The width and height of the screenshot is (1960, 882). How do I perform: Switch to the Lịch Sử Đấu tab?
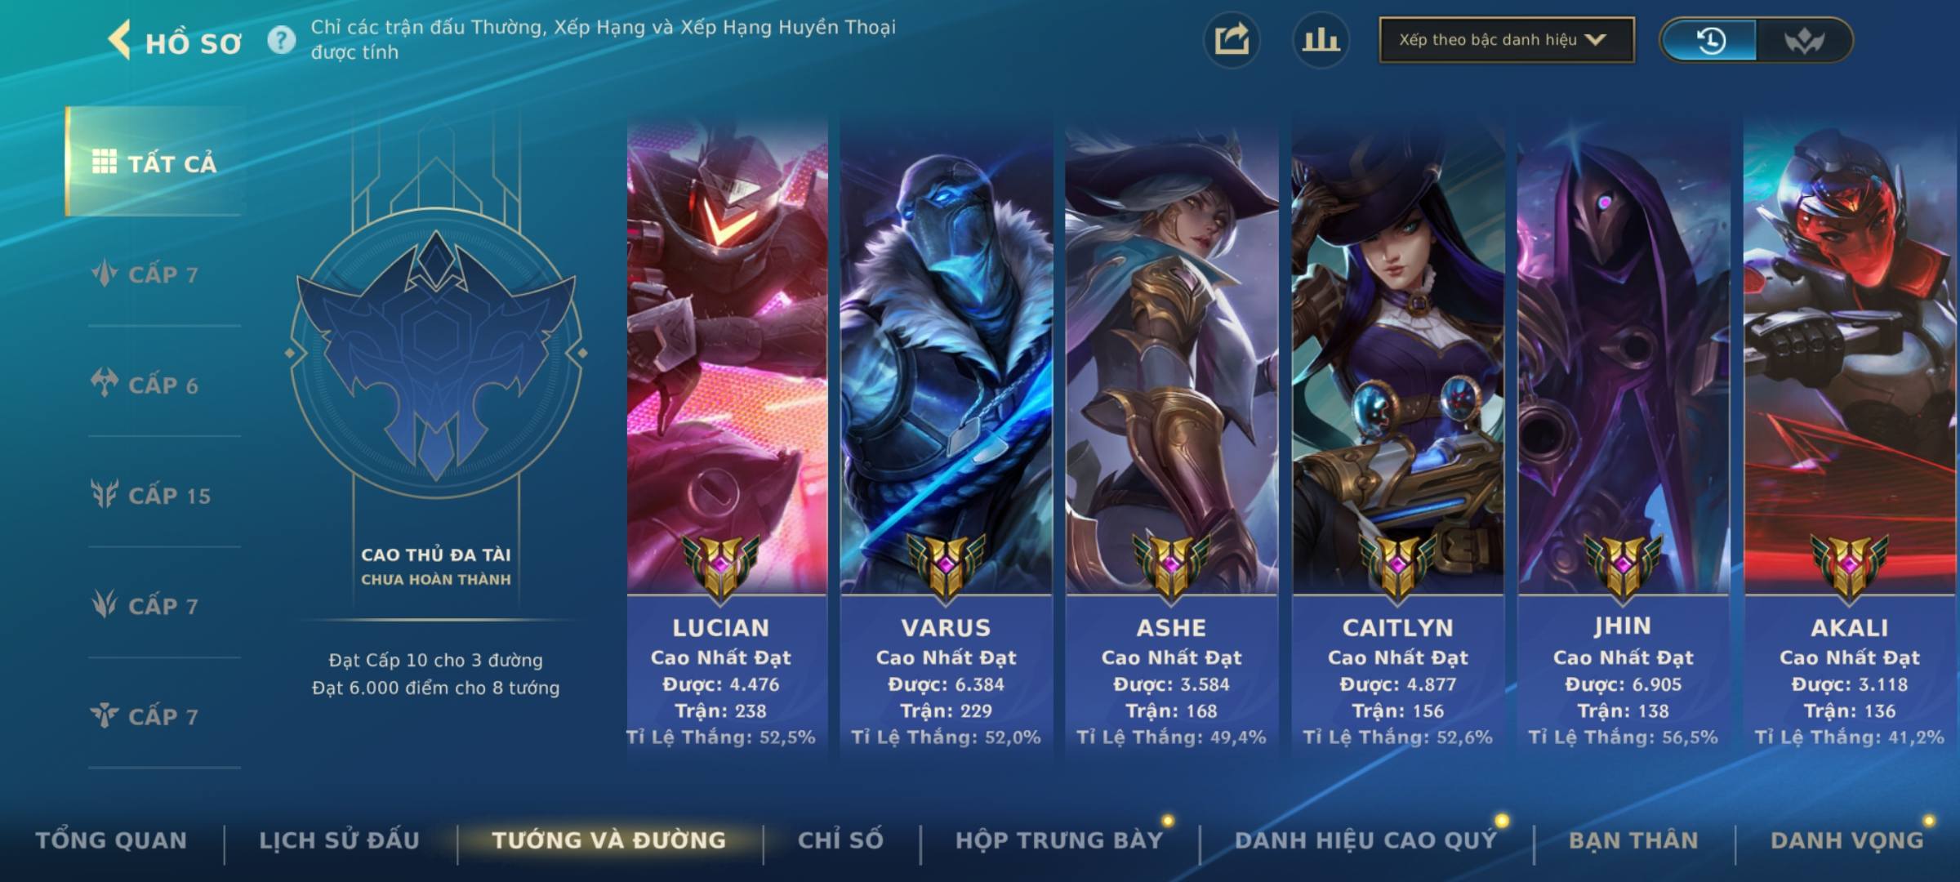(x=339, y=840)
